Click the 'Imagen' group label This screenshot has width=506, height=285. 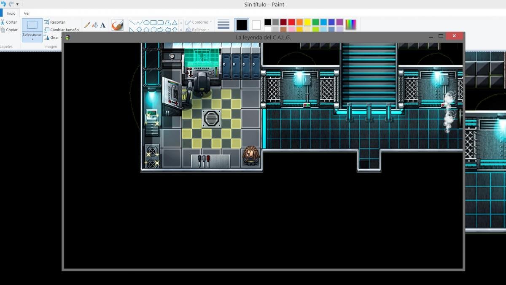tap(51, 46)
